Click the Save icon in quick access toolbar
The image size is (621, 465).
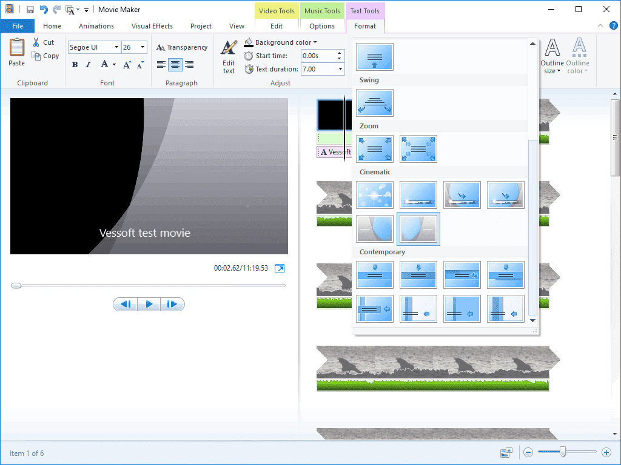[30, 10]
